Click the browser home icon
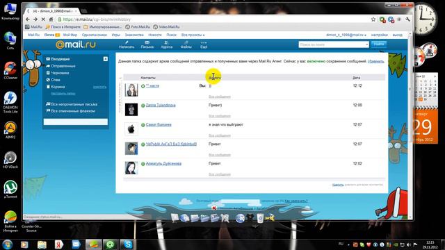The width and height of the screenshot is (445, 250). 51,19
